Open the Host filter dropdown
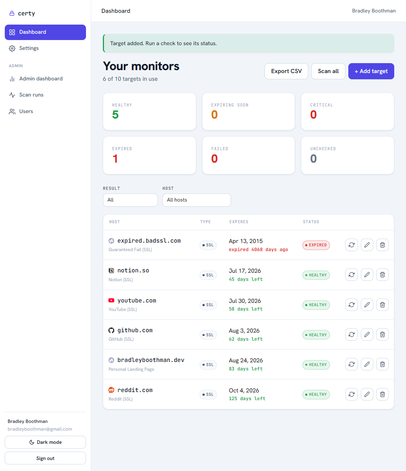The image size is (406, 471). [197, 200]
